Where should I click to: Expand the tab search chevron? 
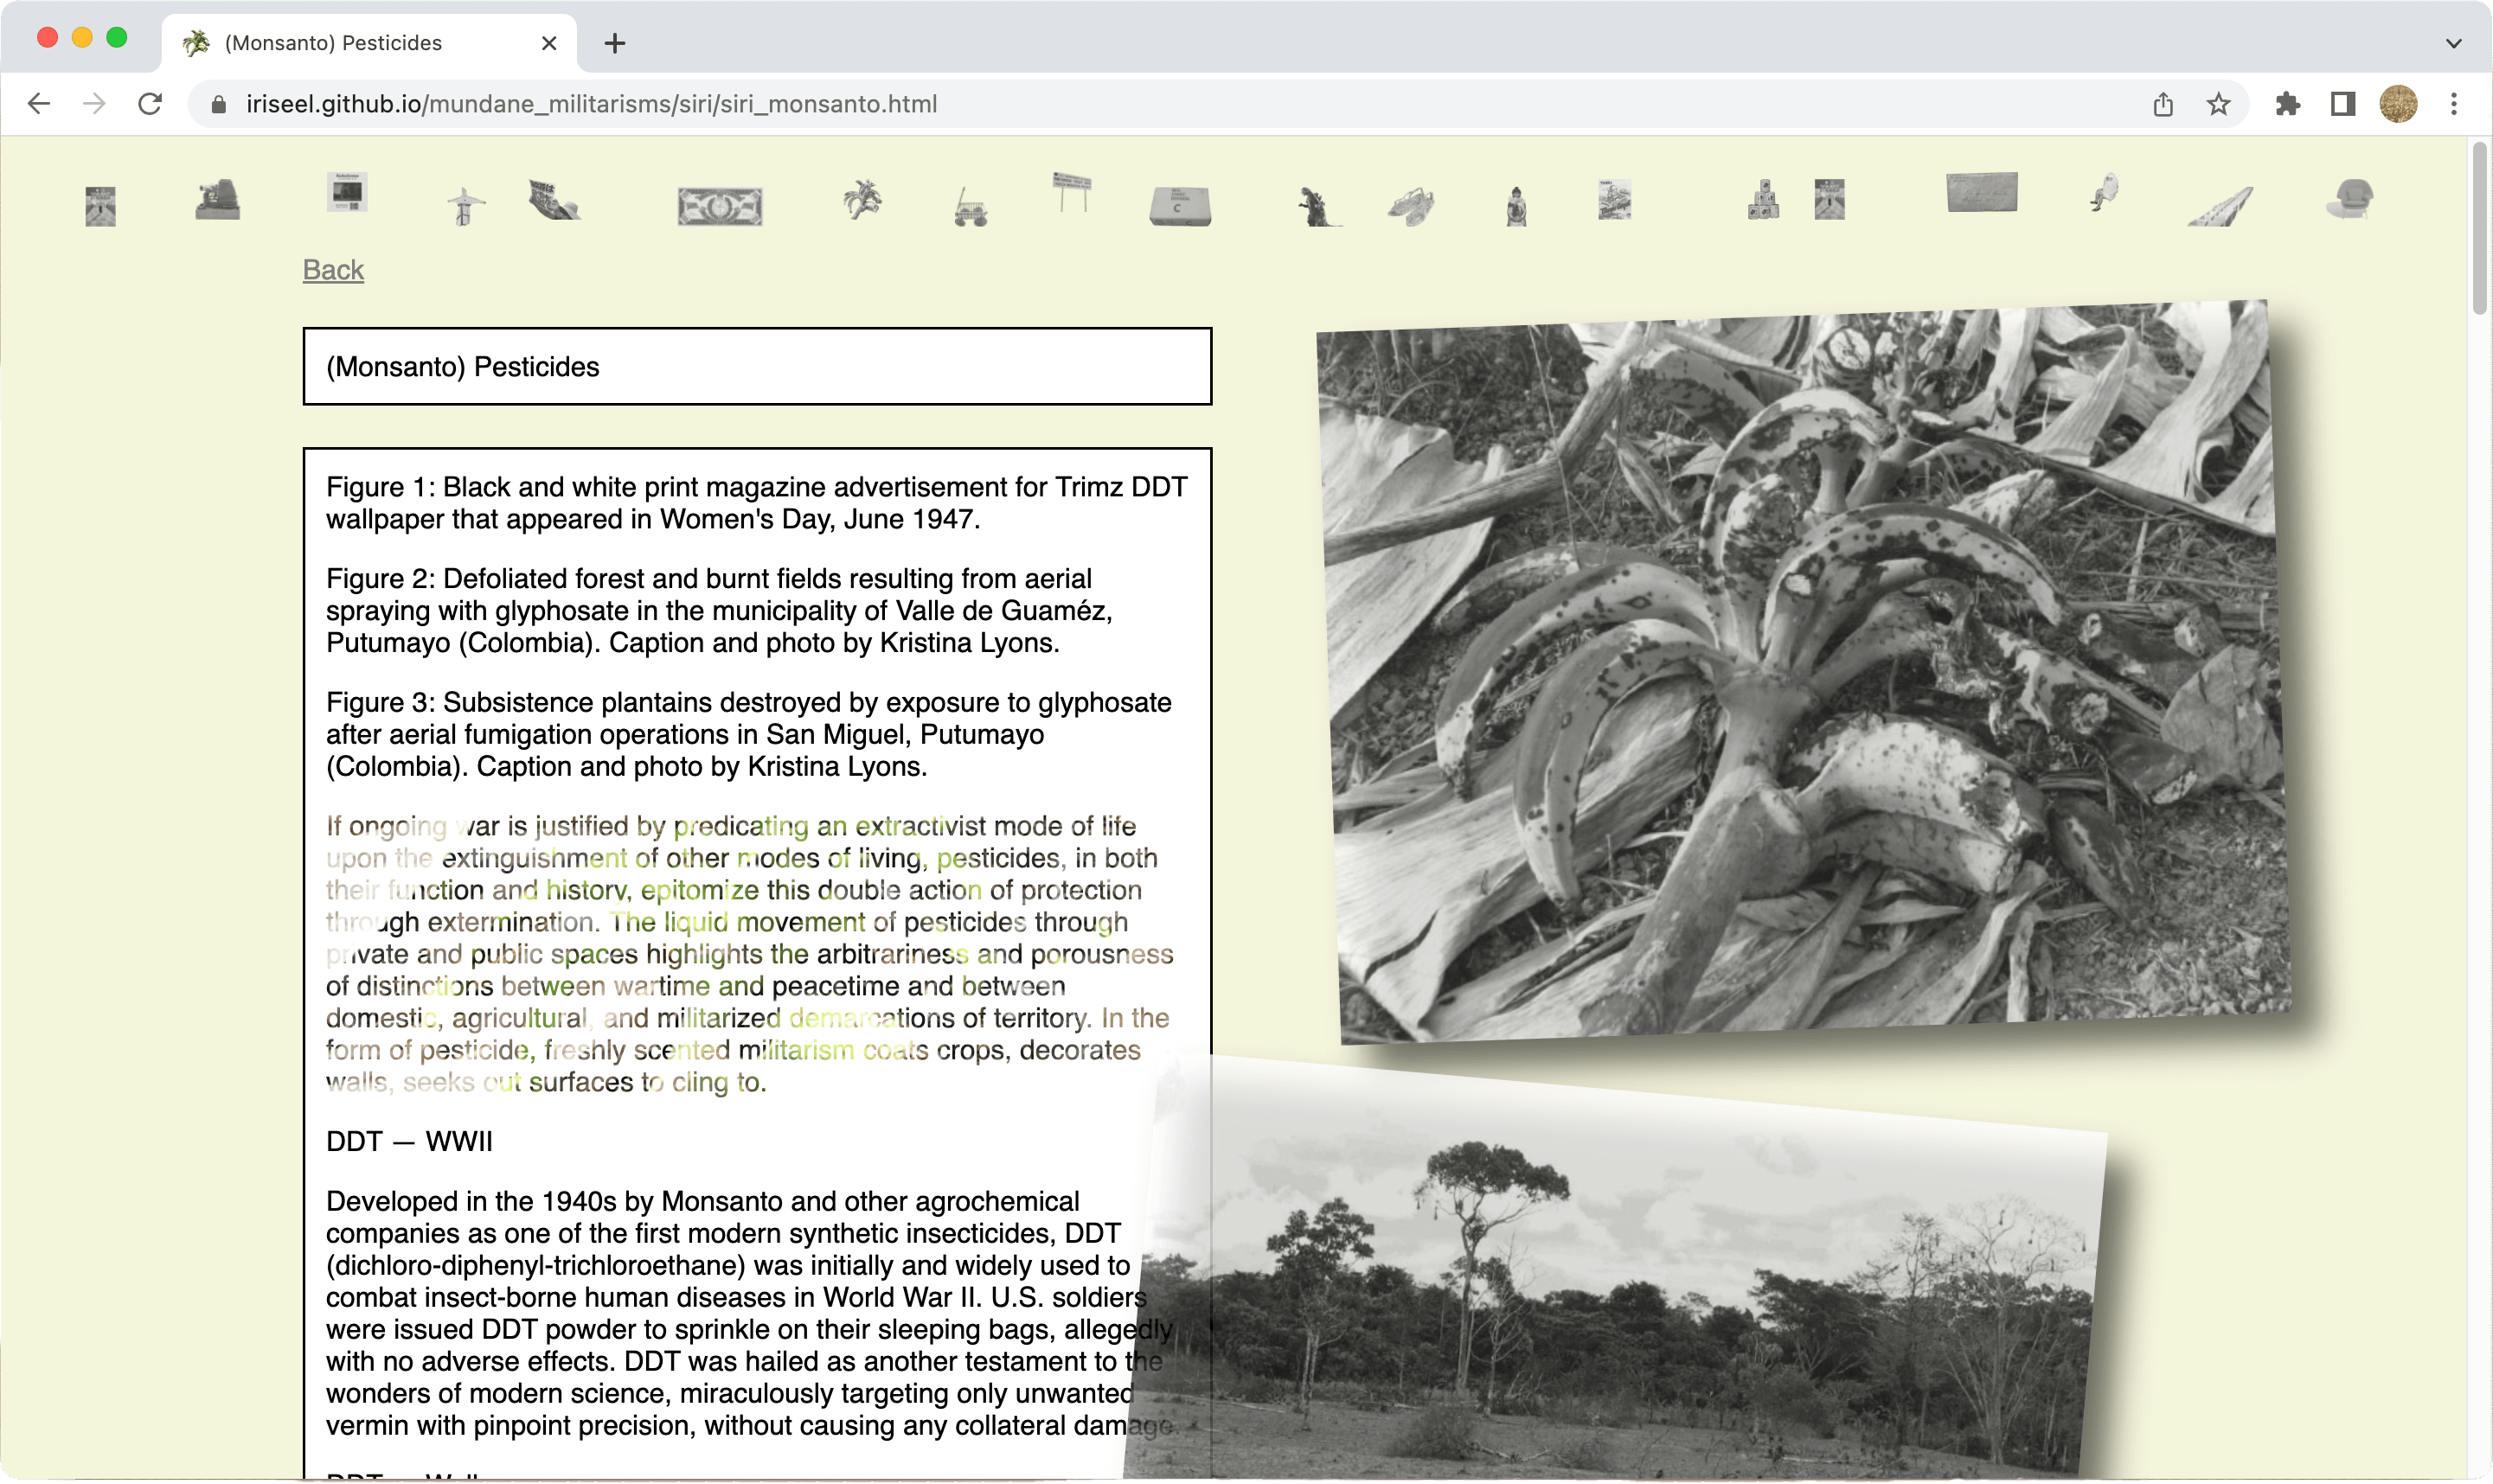click(2453, 43)
